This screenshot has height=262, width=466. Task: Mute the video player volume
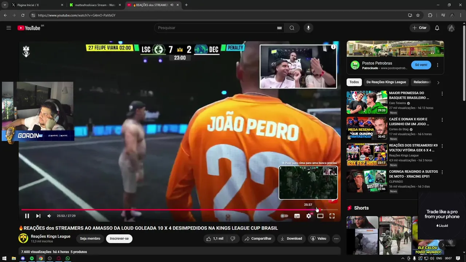pyautogui.click(x=49, y=216)
